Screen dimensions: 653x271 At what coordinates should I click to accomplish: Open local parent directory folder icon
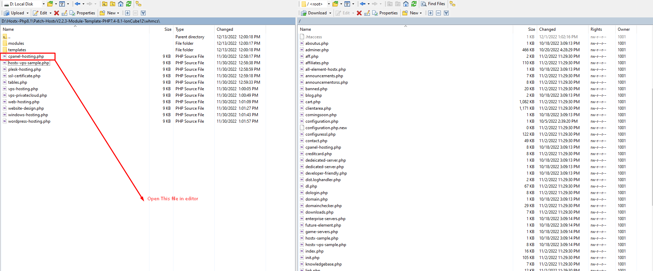click(x=105, y=4)
